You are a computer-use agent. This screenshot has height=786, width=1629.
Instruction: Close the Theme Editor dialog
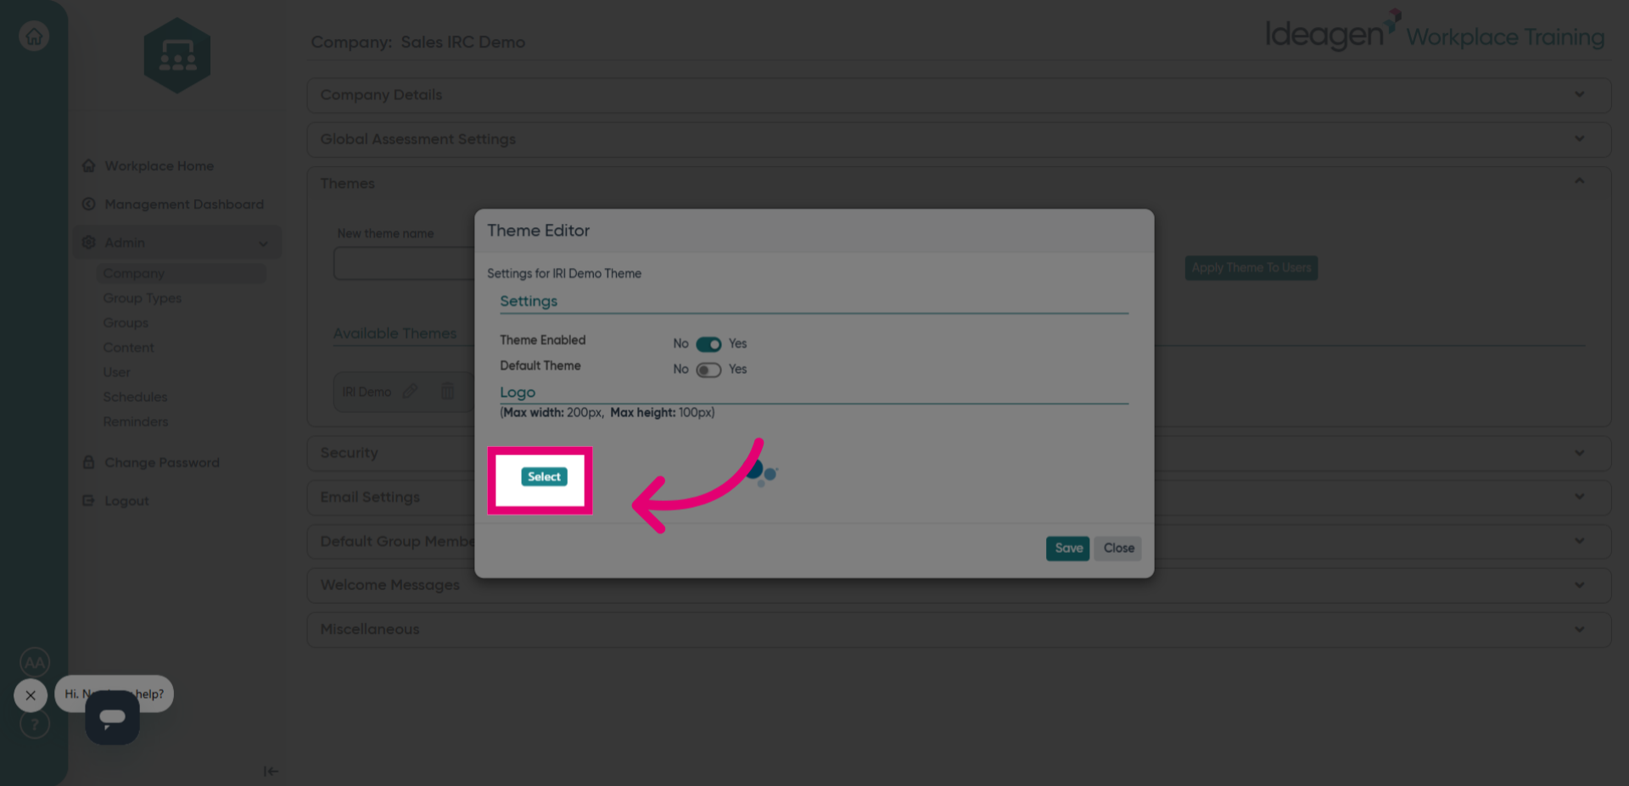click(1118, 549)
